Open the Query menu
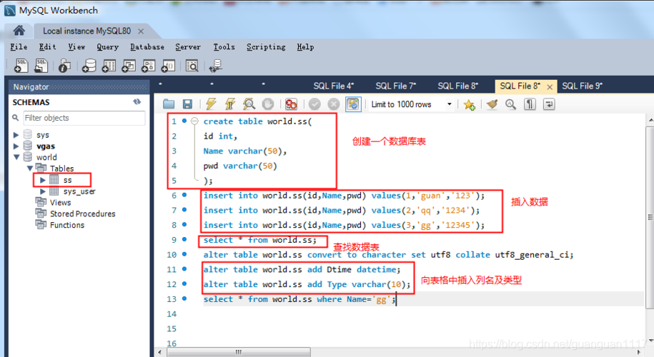Screen dimensions: 654x357 pyautogui.click(x=108, y=46)
